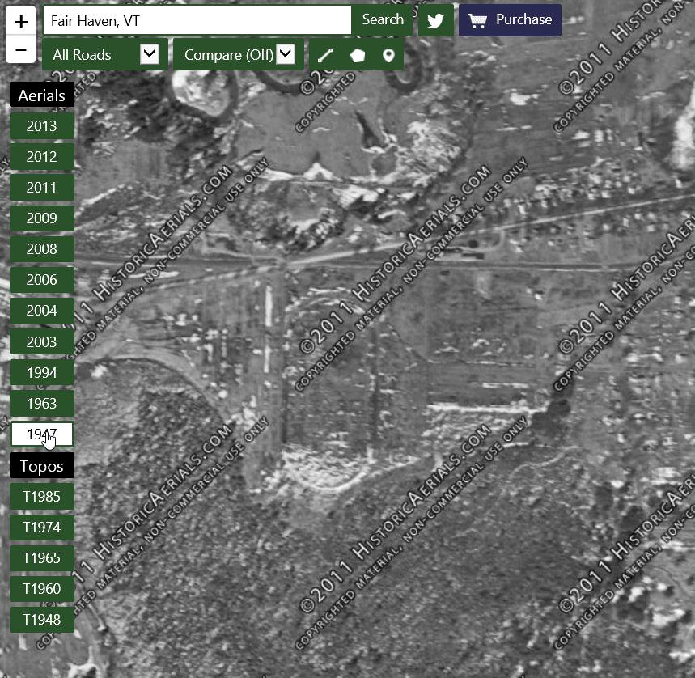695x678 pixels.
Task: Zoom out of the aerial map
Action: (x=21, y=49)
